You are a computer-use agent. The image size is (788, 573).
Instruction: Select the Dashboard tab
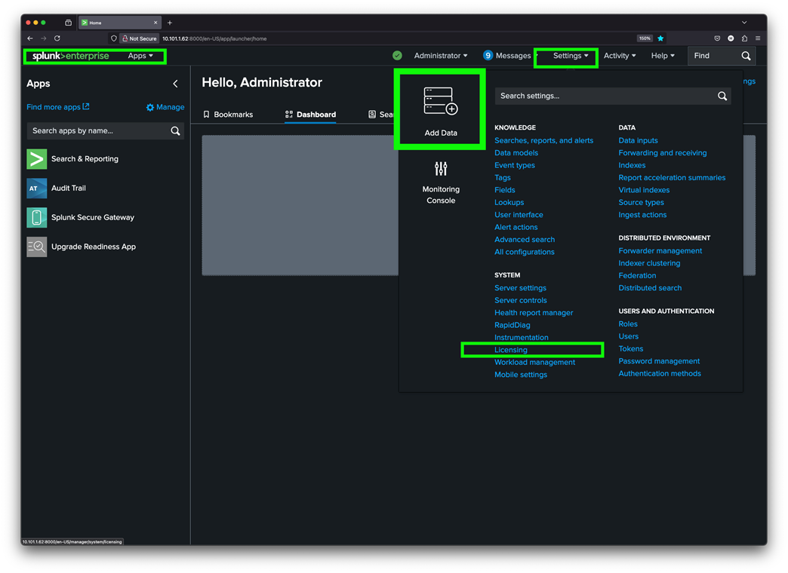click(310, 115)
